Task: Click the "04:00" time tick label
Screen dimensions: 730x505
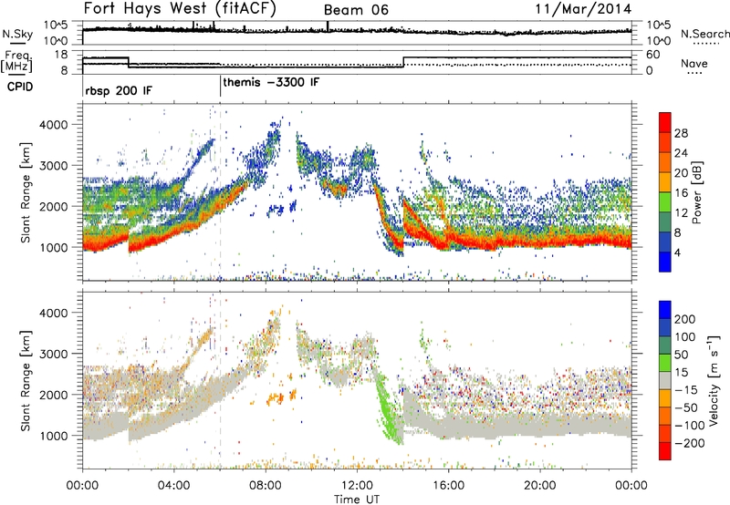Action: (x=173, y=486)
